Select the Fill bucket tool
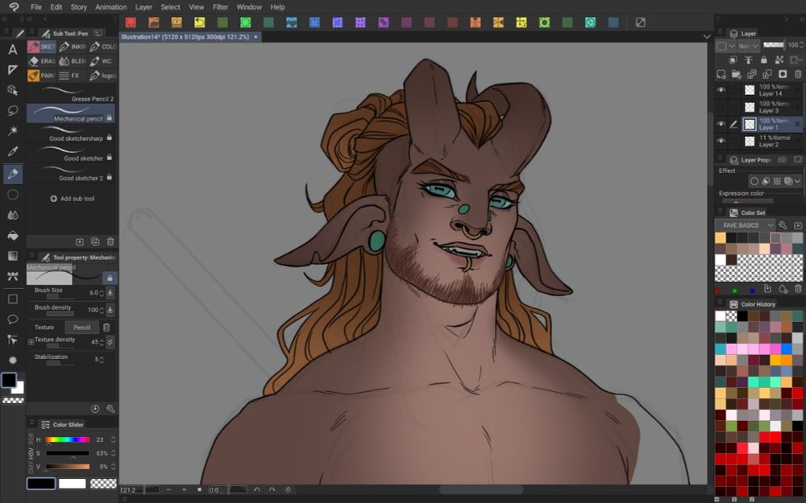This screenshot has width=806, height=503. point(13,236)
